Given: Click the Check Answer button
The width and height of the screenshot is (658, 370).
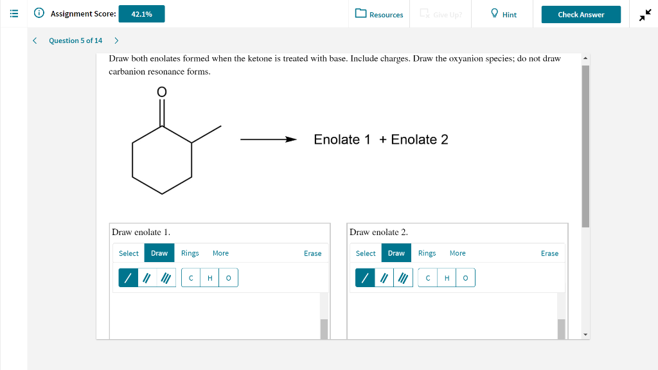Looking at the screenshot, I should [581, 14].
